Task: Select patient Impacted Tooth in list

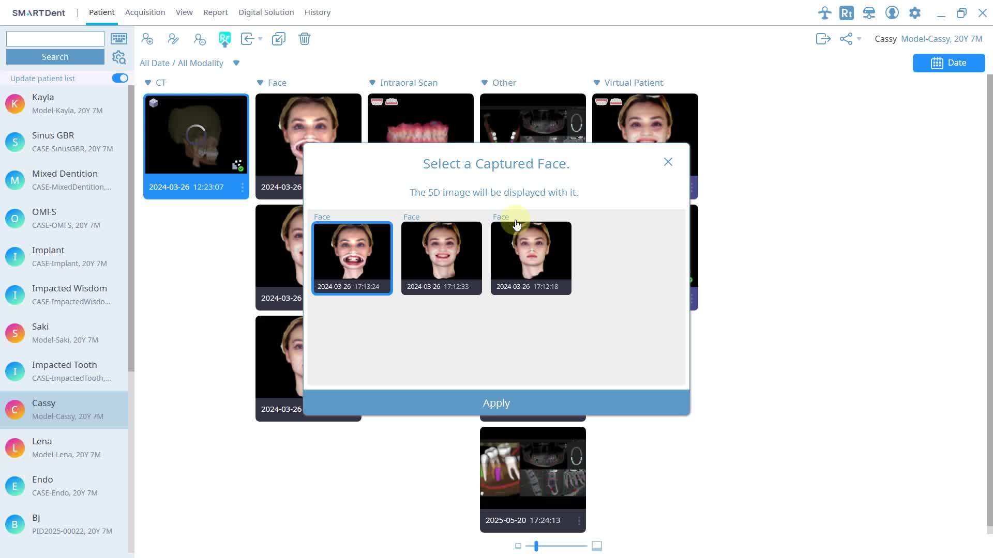Action: [x=64, y=371]
